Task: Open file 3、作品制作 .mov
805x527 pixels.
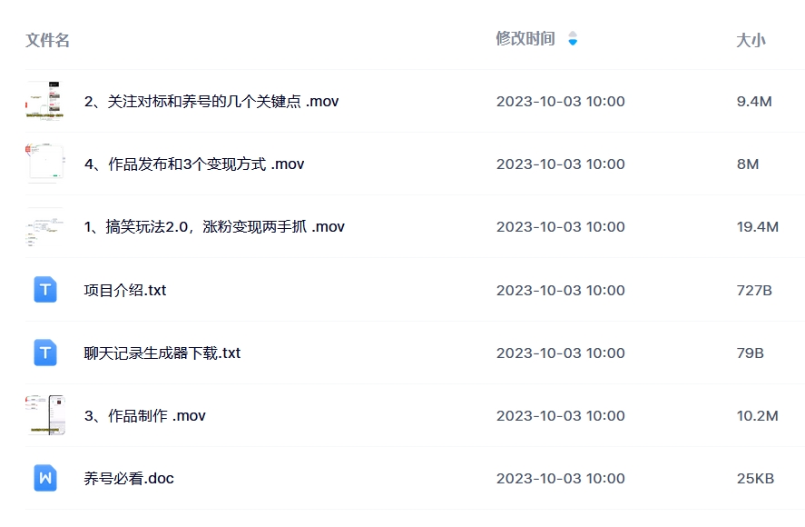Action: 144,416
